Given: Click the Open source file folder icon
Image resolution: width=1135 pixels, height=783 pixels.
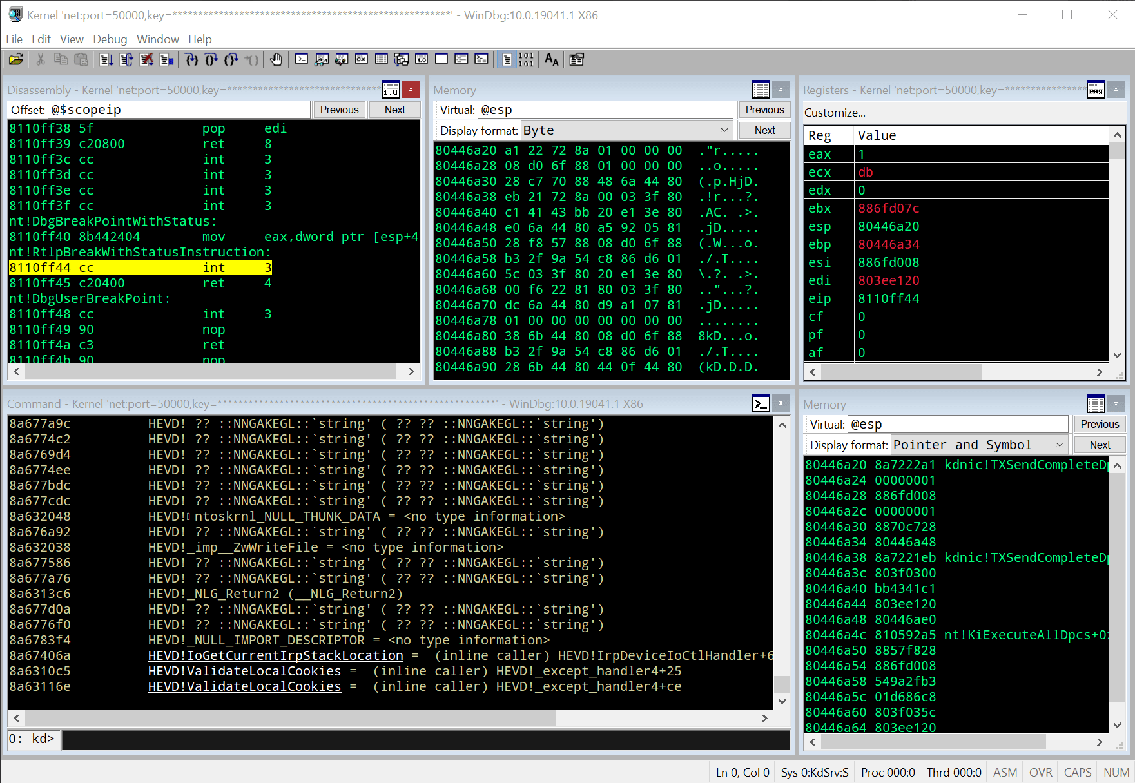Looking at the screenshot, I should (16, 59).
